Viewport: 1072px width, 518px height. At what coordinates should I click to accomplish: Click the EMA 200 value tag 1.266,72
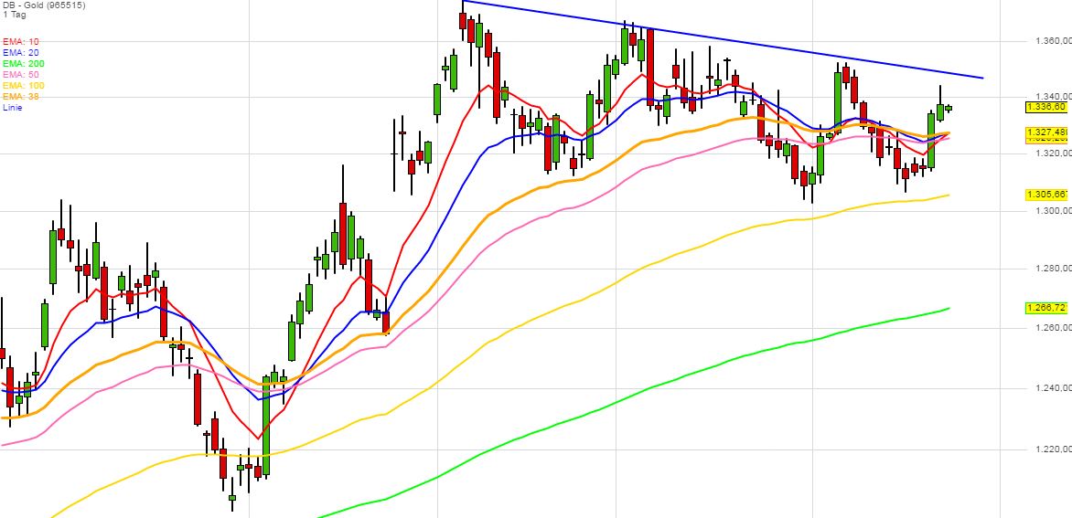pyautogui.click(x=1046, y=309)
